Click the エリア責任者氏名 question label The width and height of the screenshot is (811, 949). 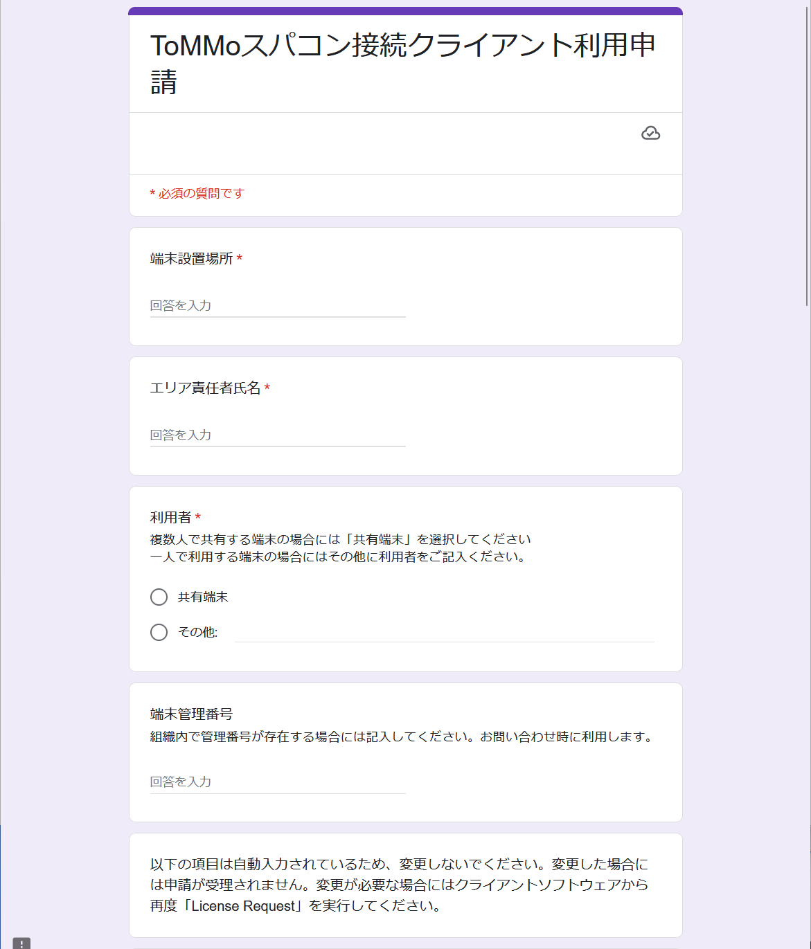click(x=206, y=388)
